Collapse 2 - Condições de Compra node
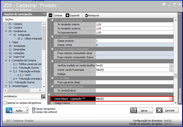This screenshot has height=127, width=183. coord(6,60)
